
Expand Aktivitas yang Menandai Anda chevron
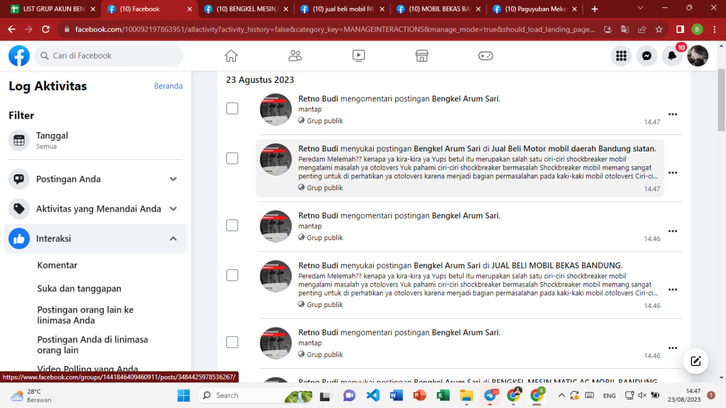pos(174,209)
